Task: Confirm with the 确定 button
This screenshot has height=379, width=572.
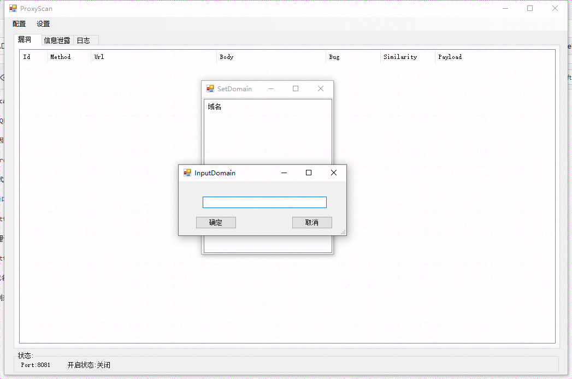Action: (216, 222)
